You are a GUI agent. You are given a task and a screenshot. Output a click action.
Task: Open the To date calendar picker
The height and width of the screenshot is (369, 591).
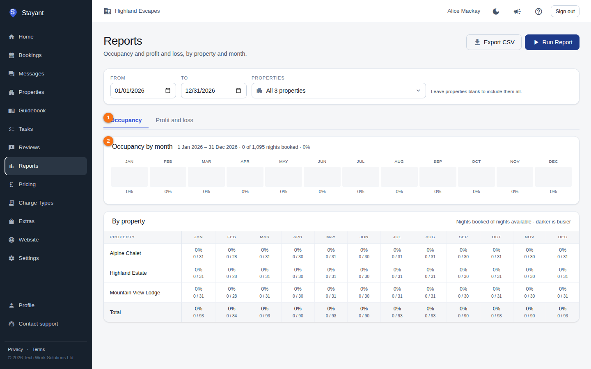(x=238, y=91)
